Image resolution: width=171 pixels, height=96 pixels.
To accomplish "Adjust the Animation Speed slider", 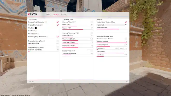I will pyautogui.click(x=112, y=46).
